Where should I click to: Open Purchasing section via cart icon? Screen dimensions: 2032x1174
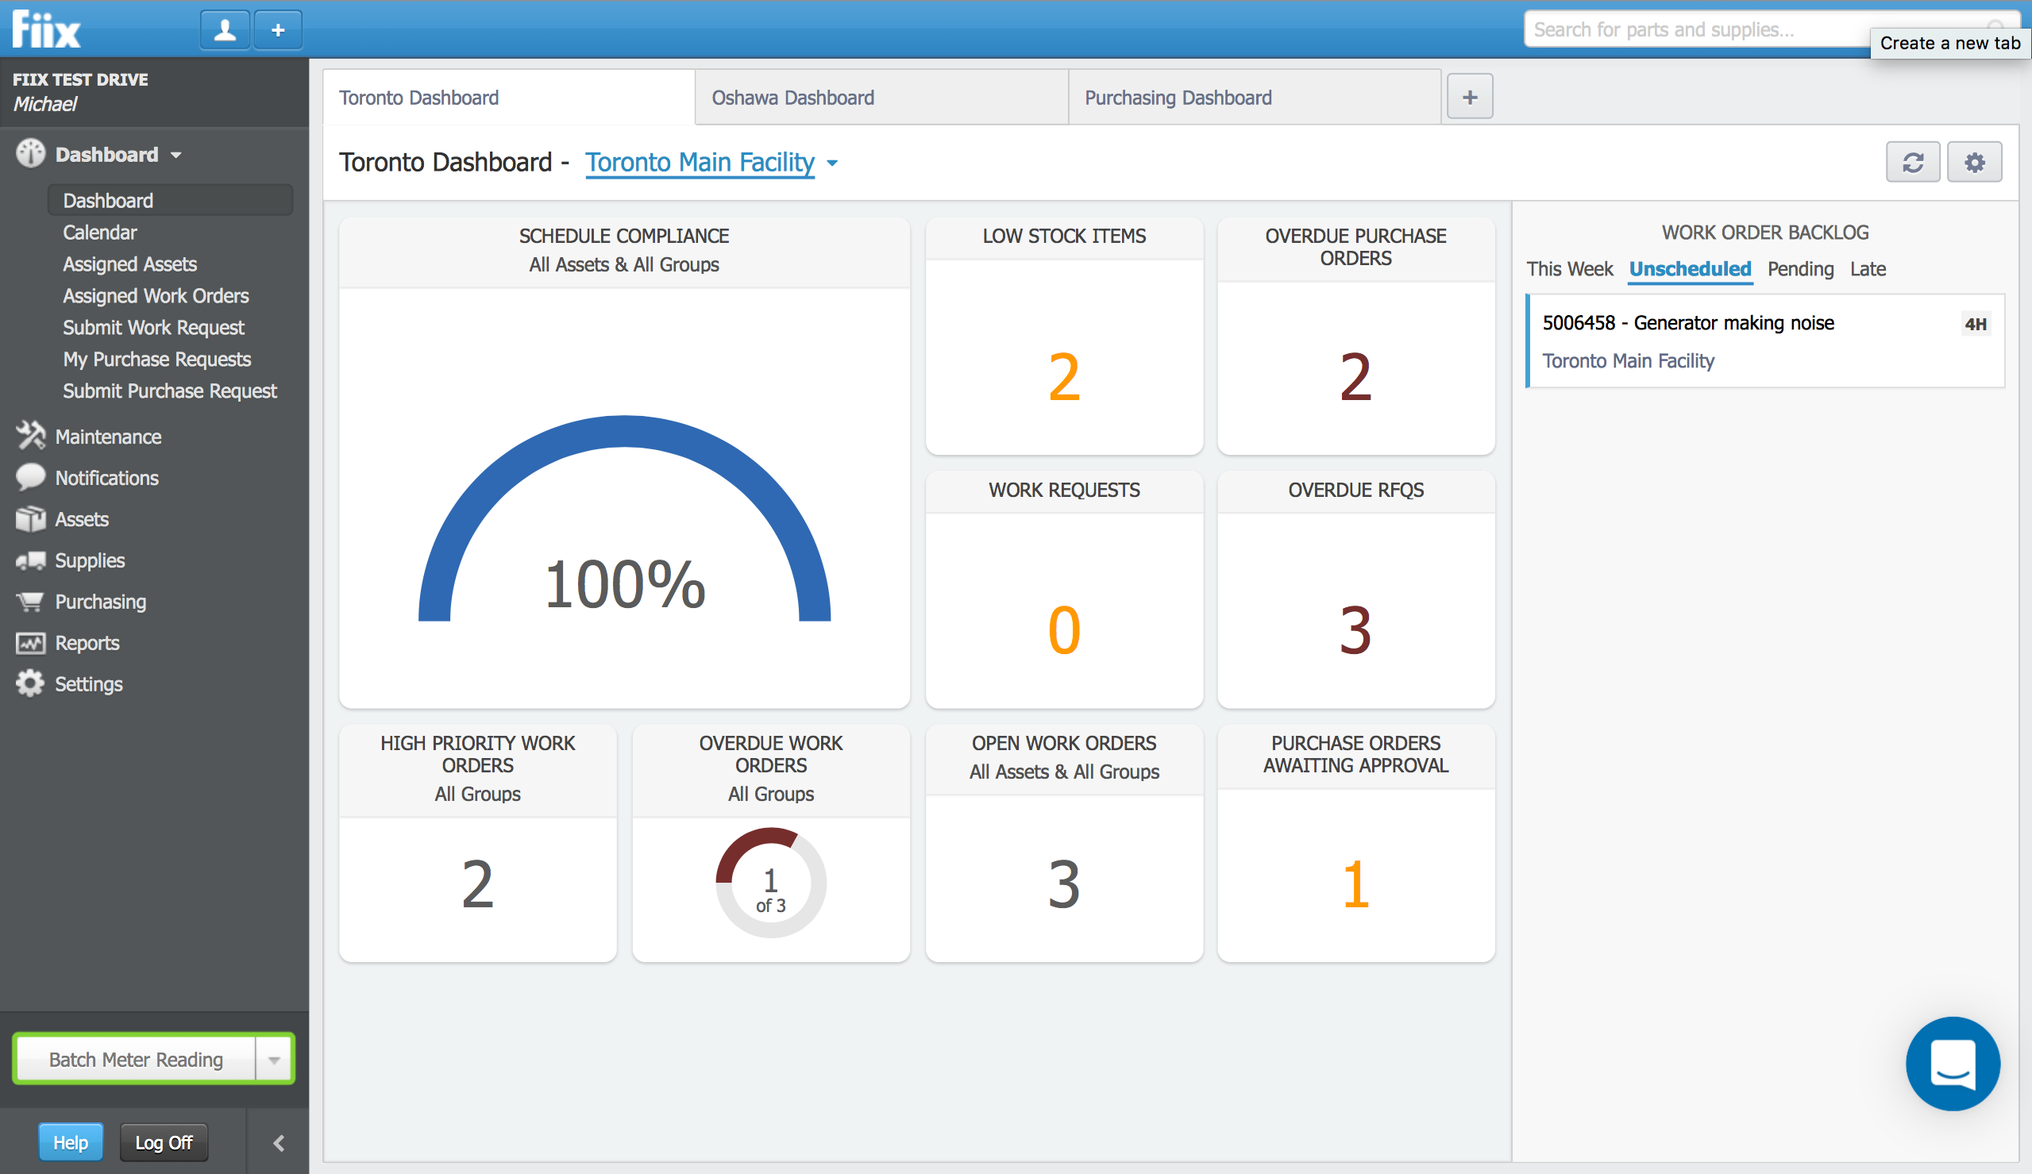tap(31, 602)
